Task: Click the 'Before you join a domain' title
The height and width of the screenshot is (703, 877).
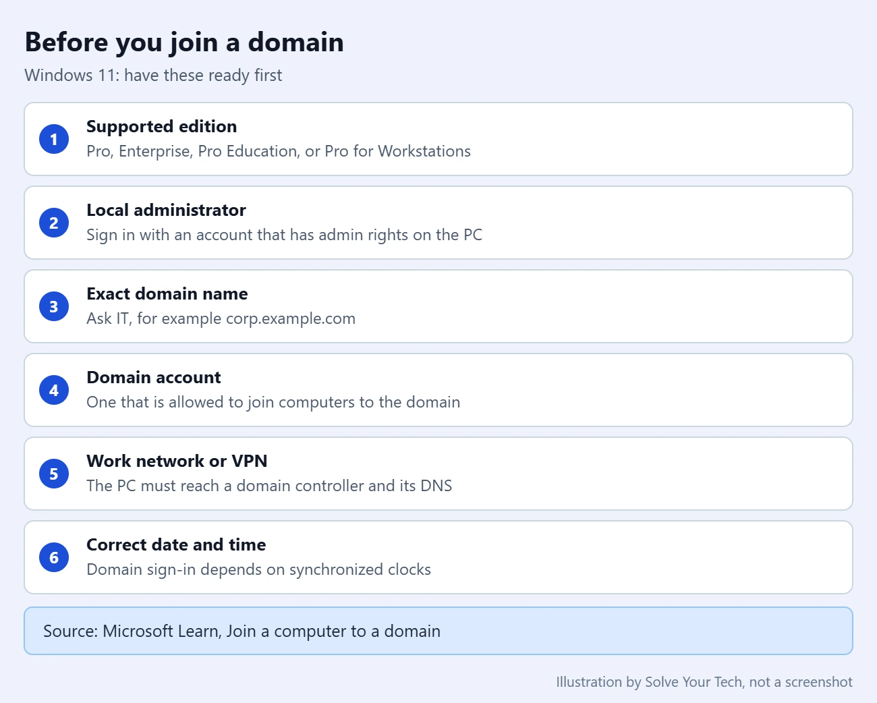Action: pos(184,42)
